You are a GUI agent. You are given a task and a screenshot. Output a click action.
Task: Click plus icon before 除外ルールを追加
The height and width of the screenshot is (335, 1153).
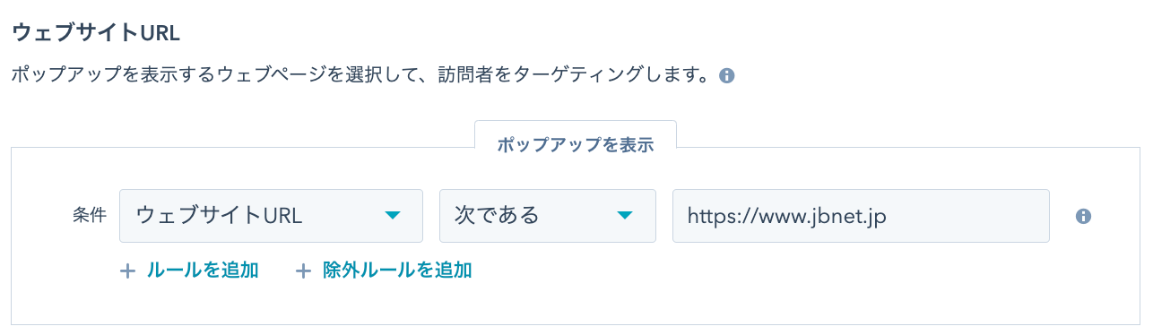pyautogui.click(x=304, y=271)
